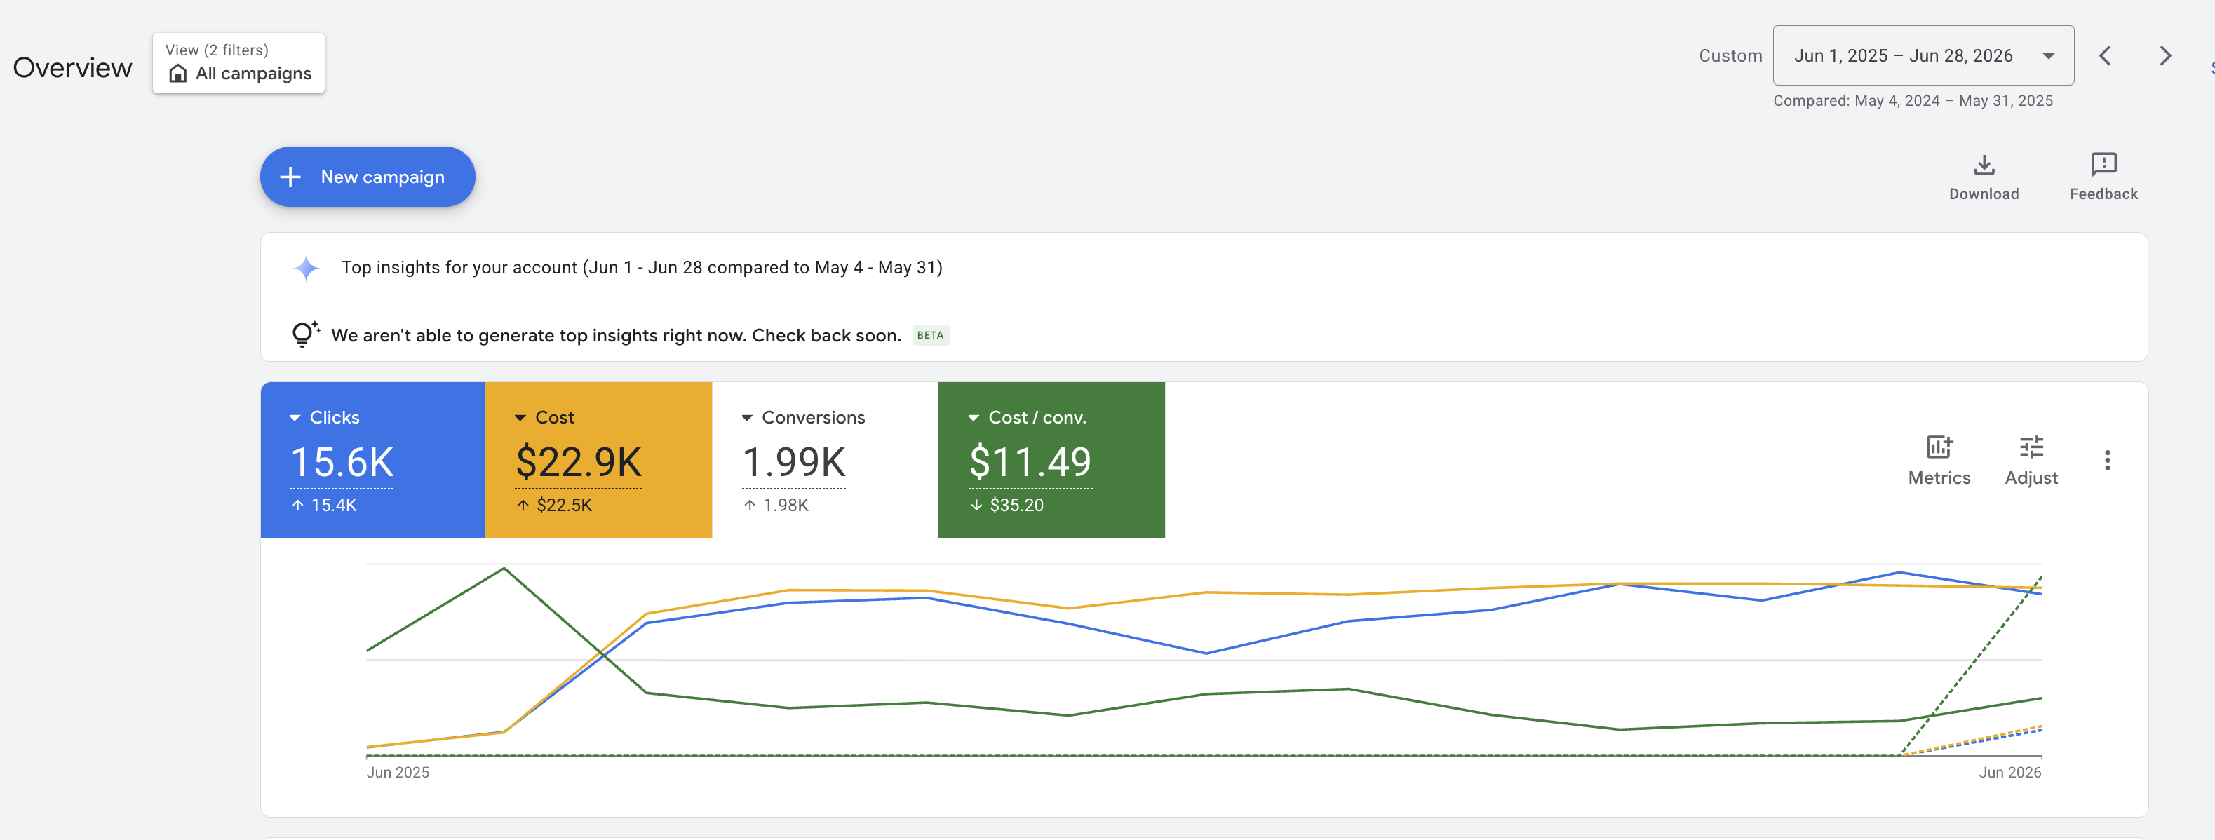Go to next date range arrow
The image size is (2215, 840).
[2165, 56]
